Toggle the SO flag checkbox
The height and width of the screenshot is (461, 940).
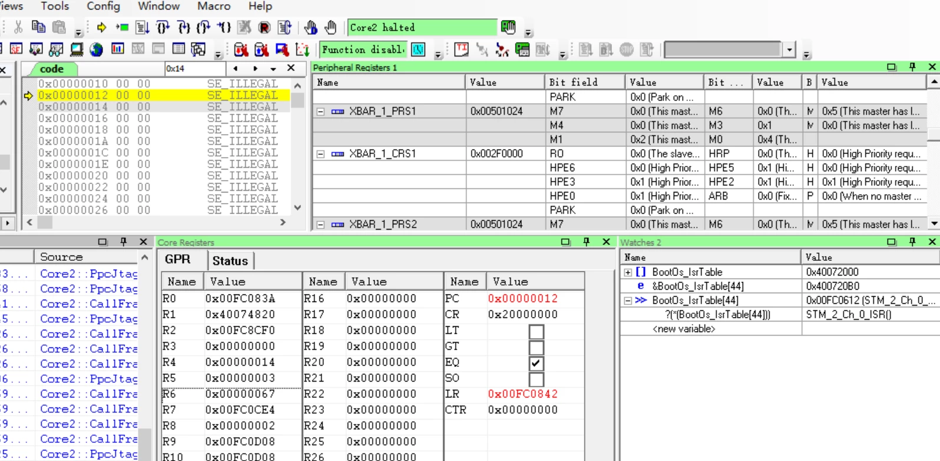click(536, 379)
